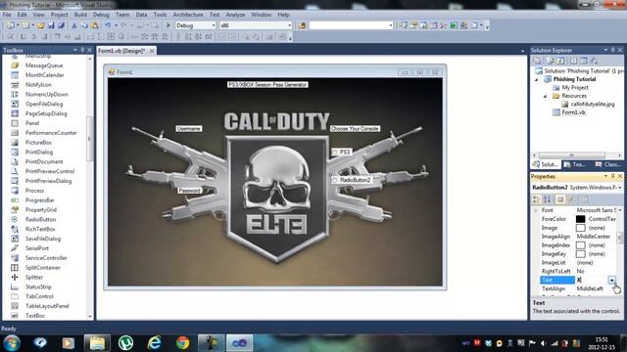627x352 pixels.
Task: Open the active files dropdown at tab strip right
Action: (x=522, y=51)
